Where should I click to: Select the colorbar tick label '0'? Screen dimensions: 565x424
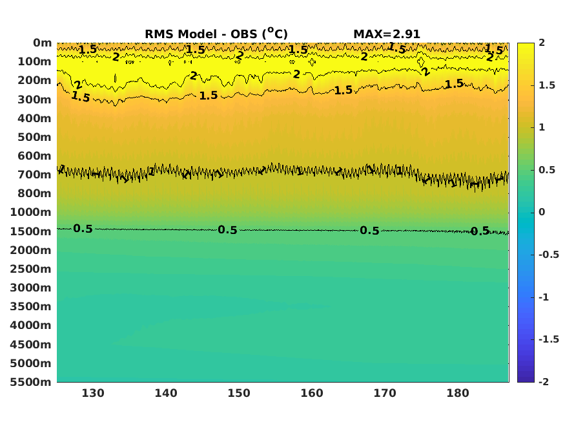542,213
